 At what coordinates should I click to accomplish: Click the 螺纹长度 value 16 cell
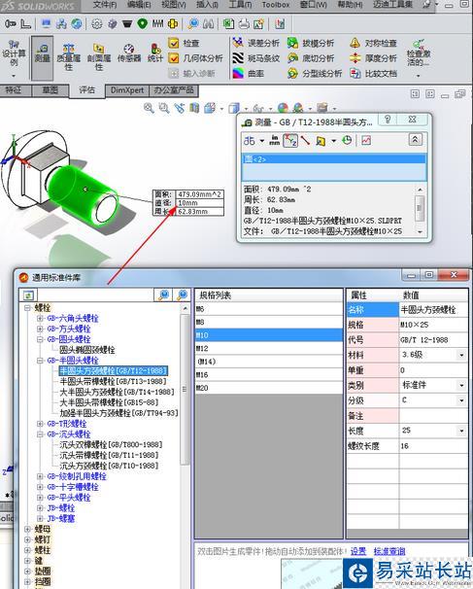[x=433, y=446]
